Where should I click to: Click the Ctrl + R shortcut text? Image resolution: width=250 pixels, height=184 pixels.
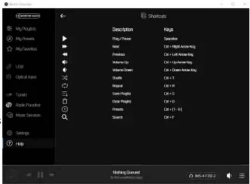coord(169,86)
